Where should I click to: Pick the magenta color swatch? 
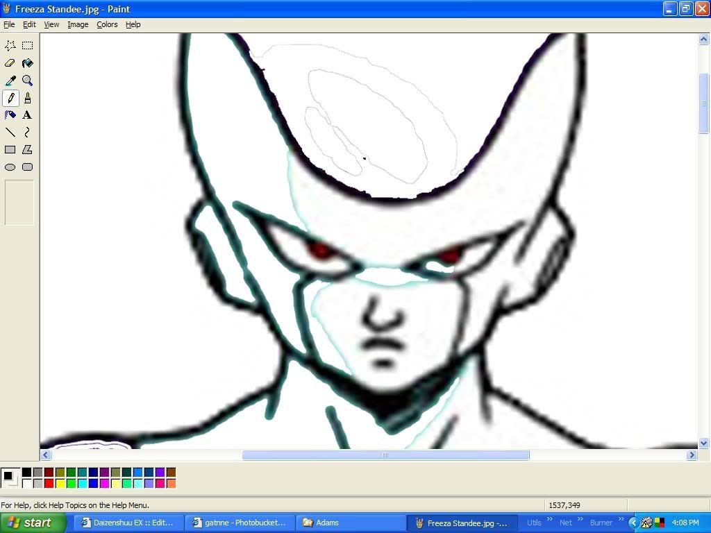point(104,484)
